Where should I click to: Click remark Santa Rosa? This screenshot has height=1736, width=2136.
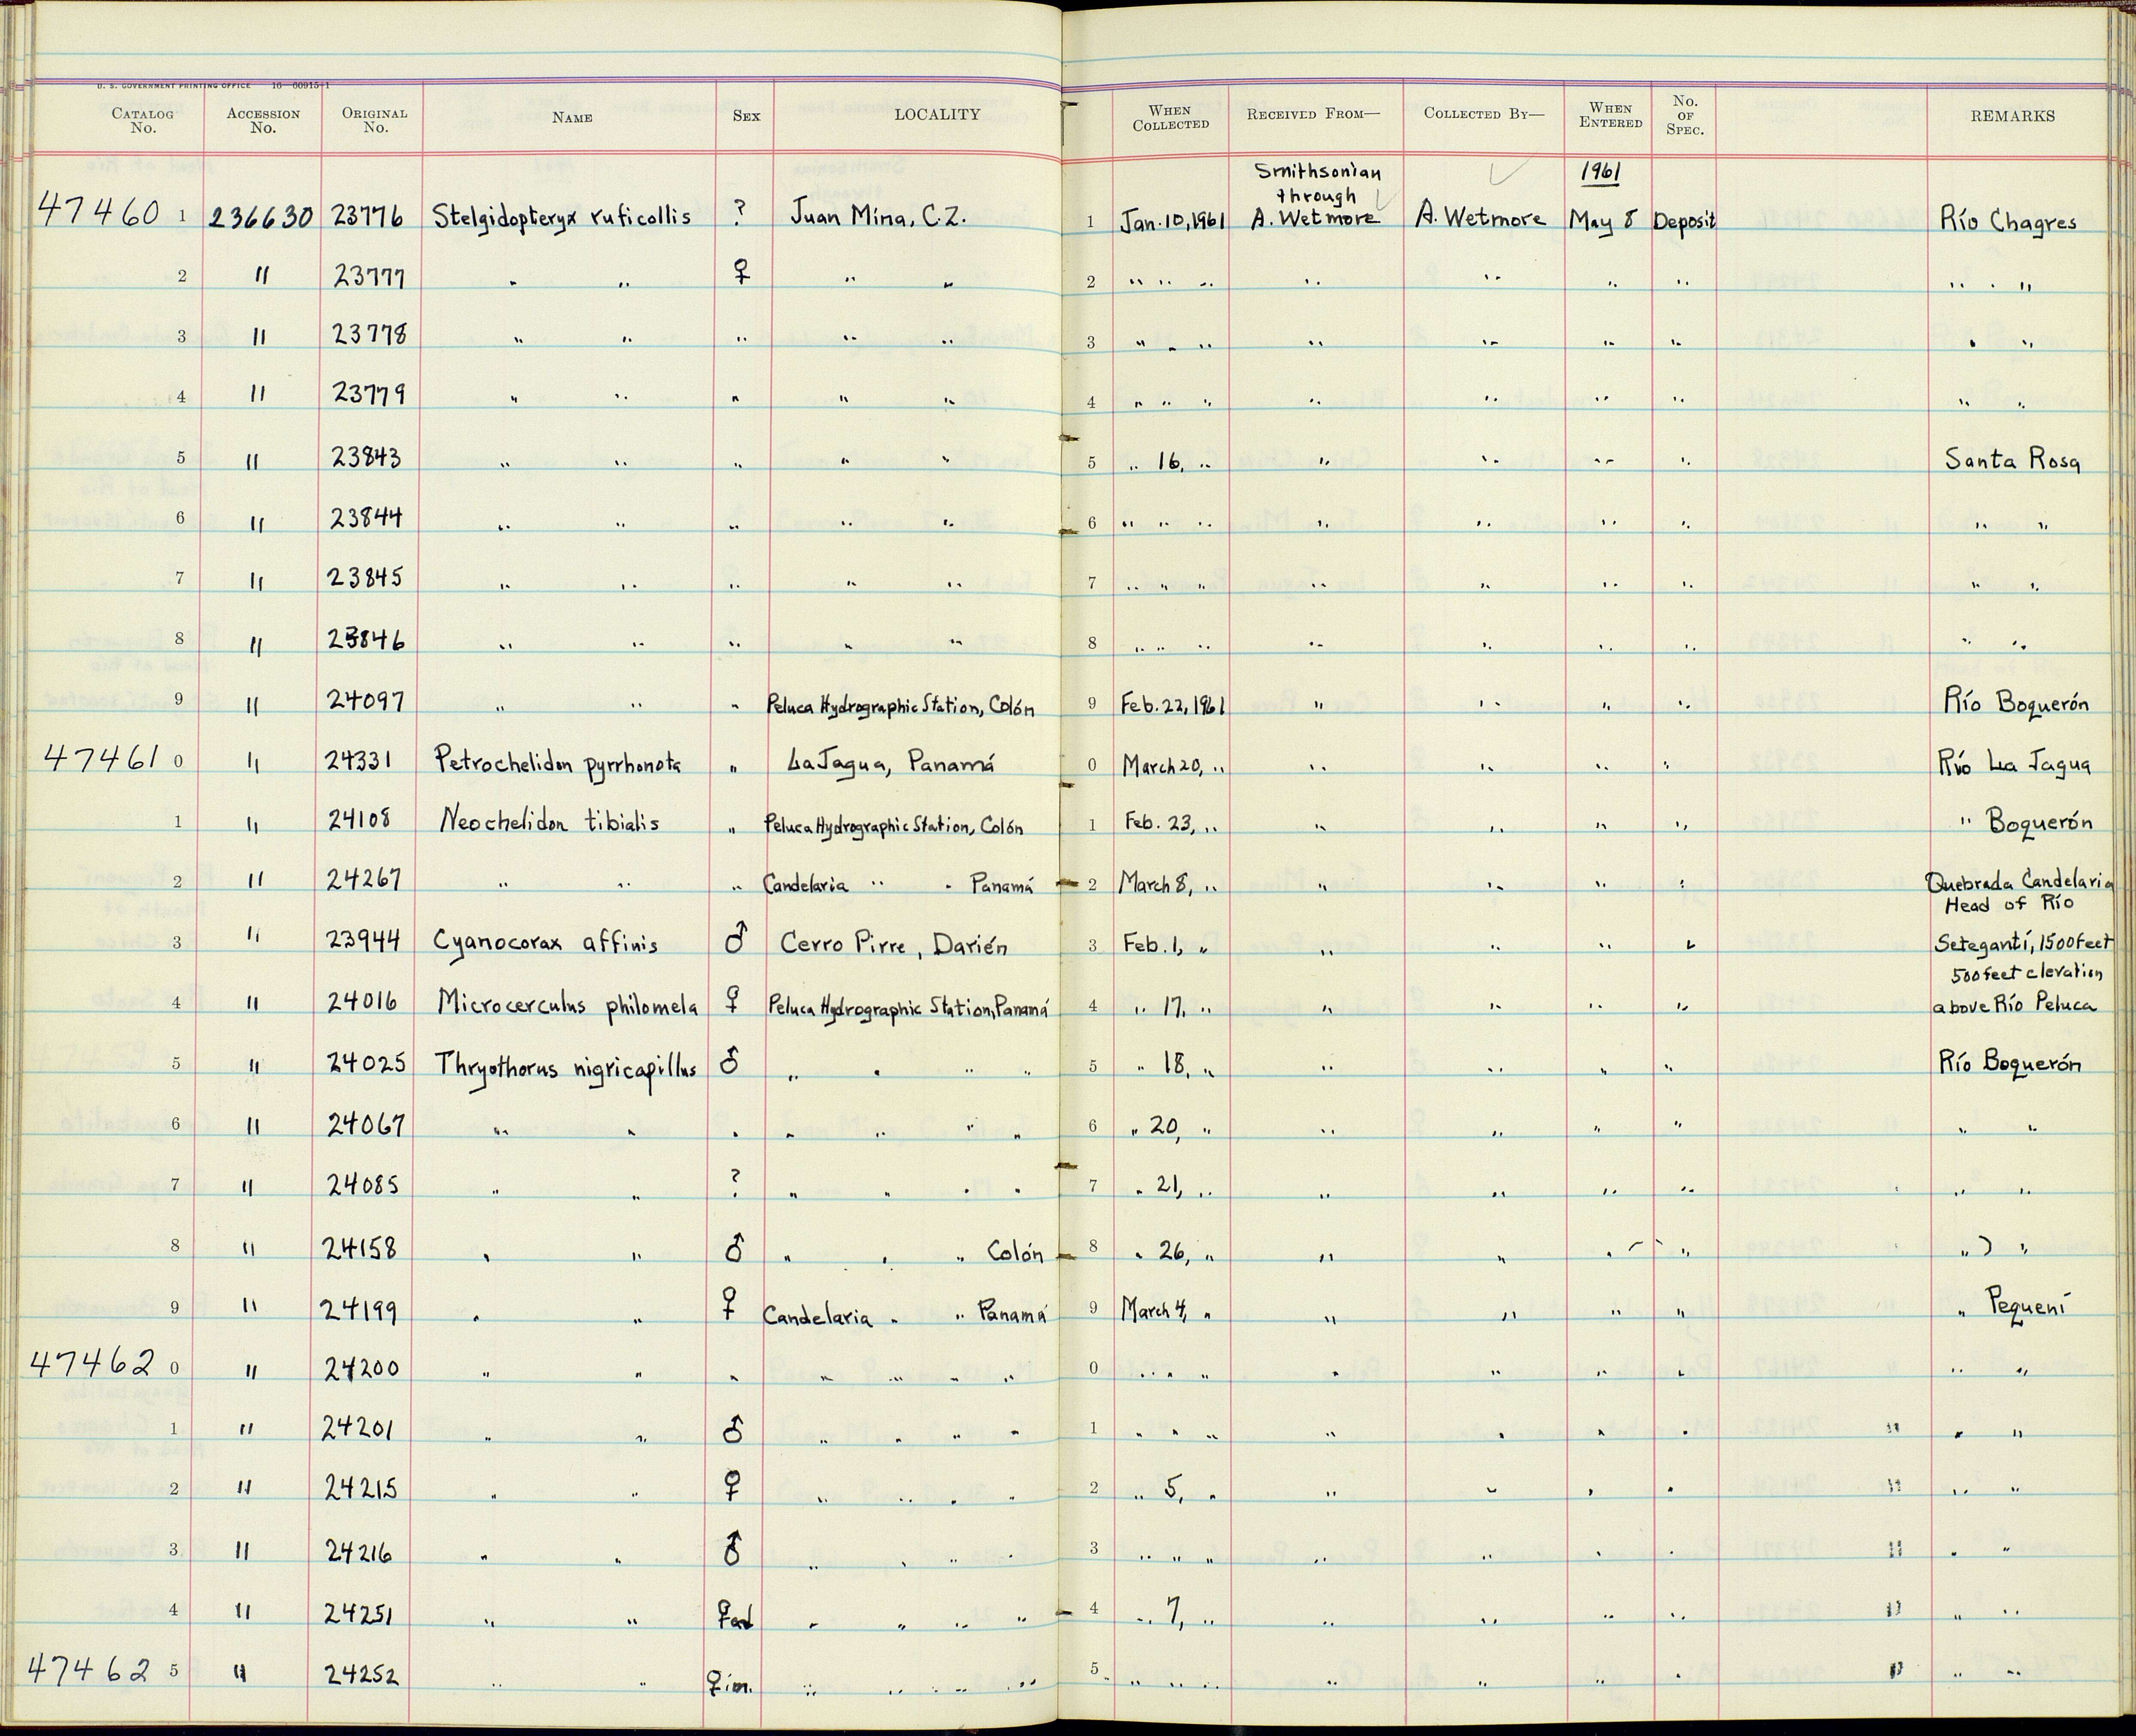(x=2012, y=460)
